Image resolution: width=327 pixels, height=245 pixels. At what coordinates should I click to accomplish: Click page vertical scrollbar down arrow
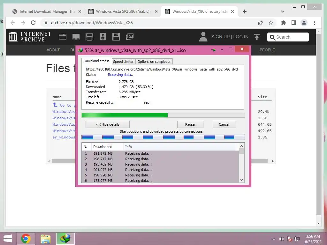[318, 224]
